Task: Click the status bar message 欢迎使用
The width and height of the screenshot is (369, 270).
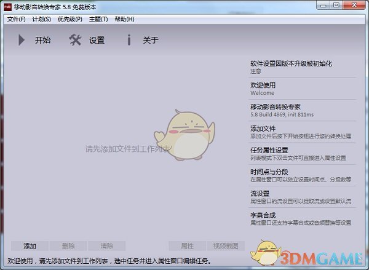Action: click(109, 261)
